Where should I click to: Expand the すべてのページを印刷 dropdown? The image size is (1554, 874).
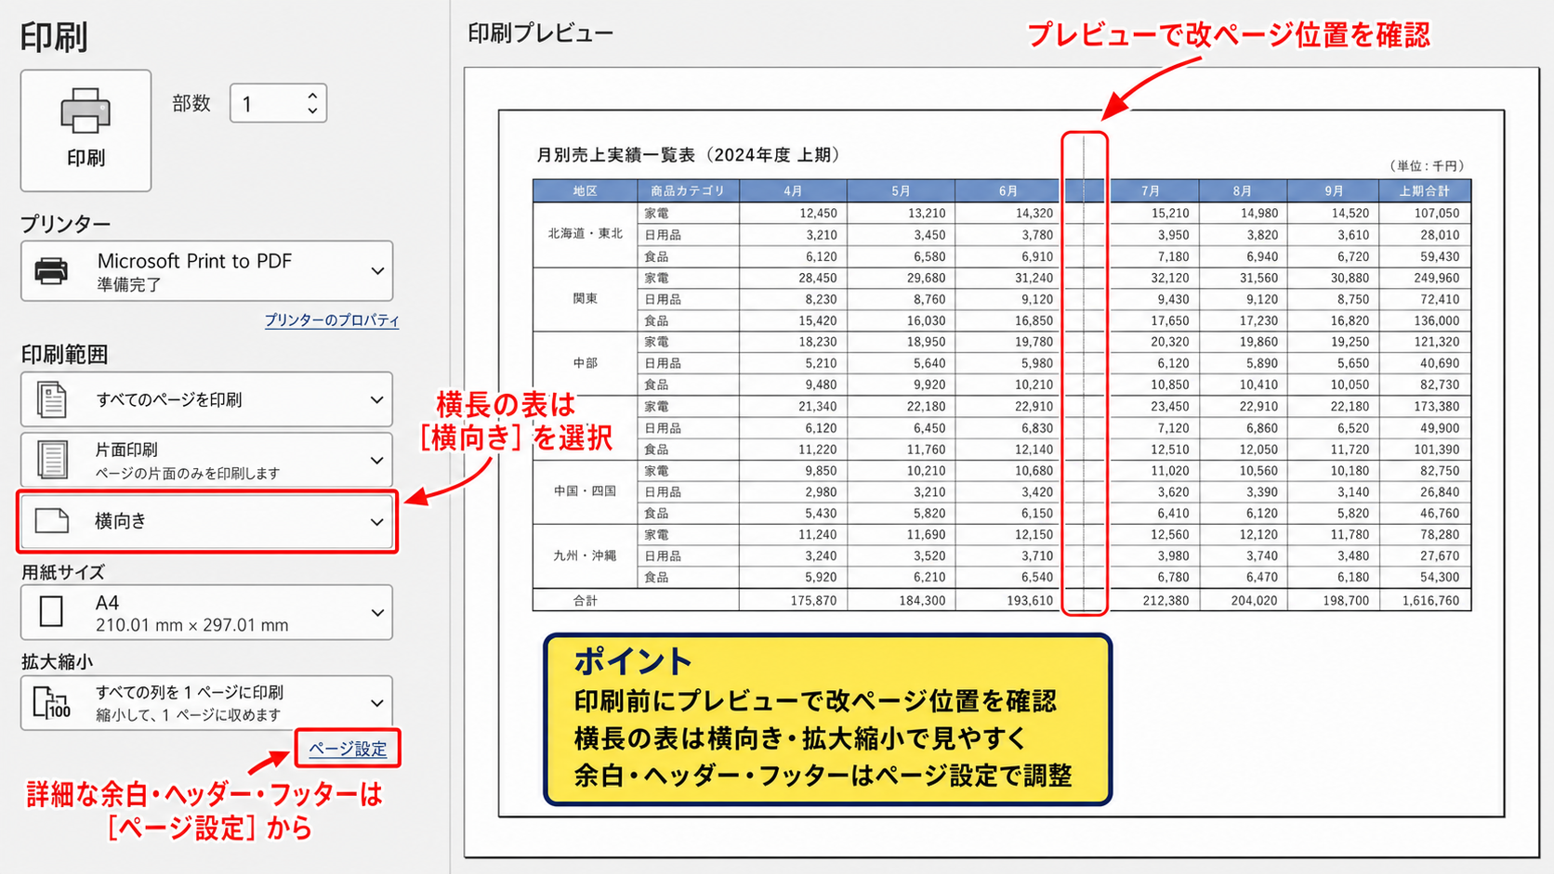pyautogui.click(x=206, y=399)
